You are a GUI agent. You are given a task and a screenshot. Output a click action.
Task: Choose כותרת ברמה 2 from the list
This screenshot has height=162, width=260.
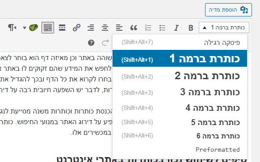point(180,76)
